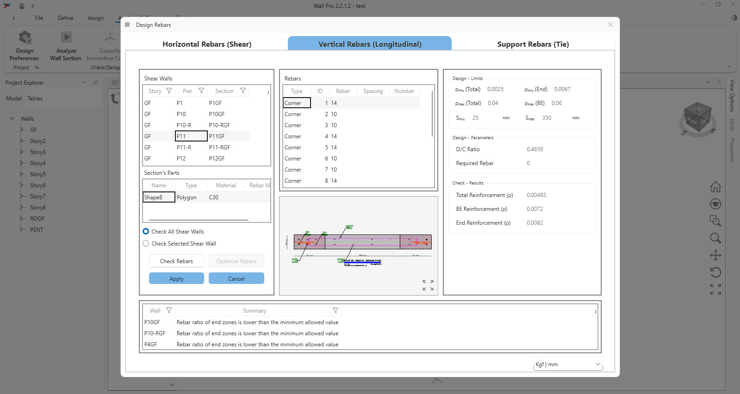Screen dimensions: 740x394
Task: Click the Apply button
Action: (x=176, y=278)
